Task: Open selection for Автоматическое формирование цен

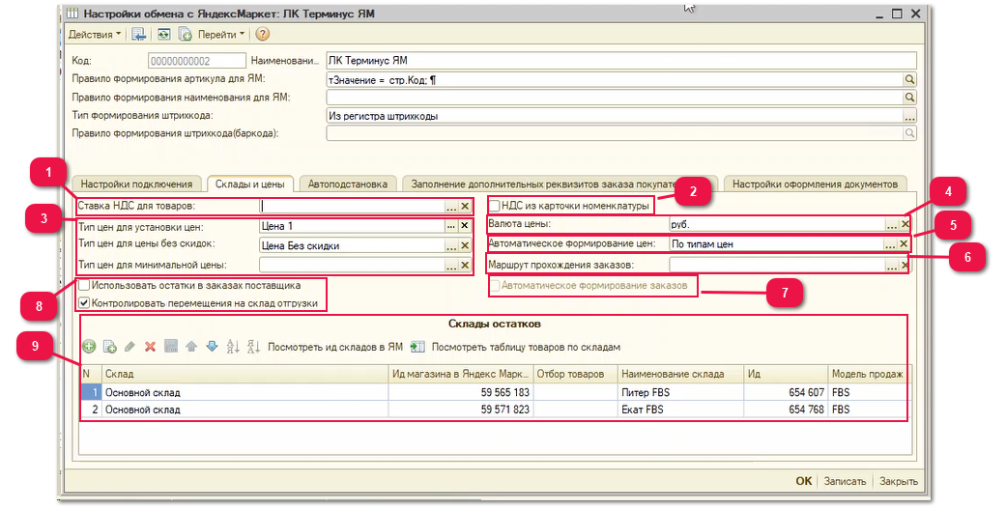Action: [x=890, y=244]
